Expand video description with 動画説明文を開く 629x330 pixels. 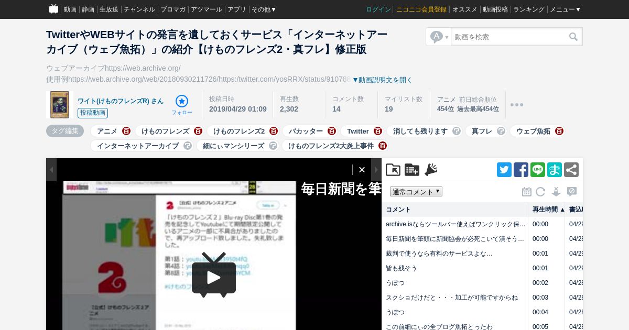(382, 80)
